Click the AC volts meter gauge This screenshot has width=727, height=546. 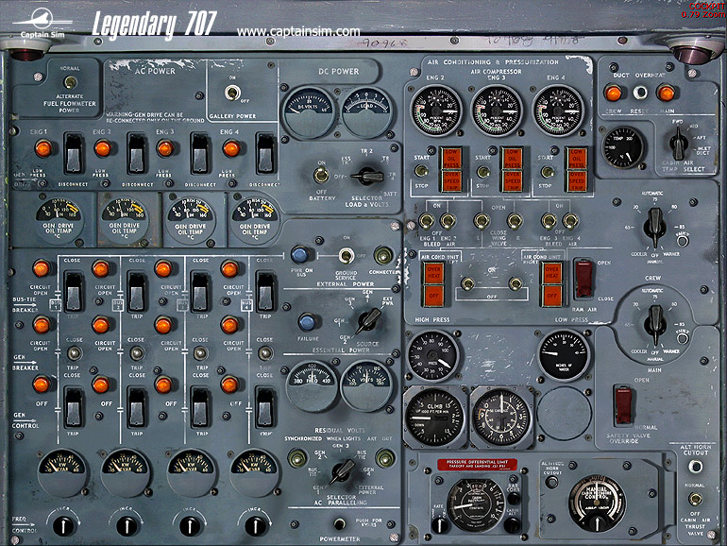point(366,386)
